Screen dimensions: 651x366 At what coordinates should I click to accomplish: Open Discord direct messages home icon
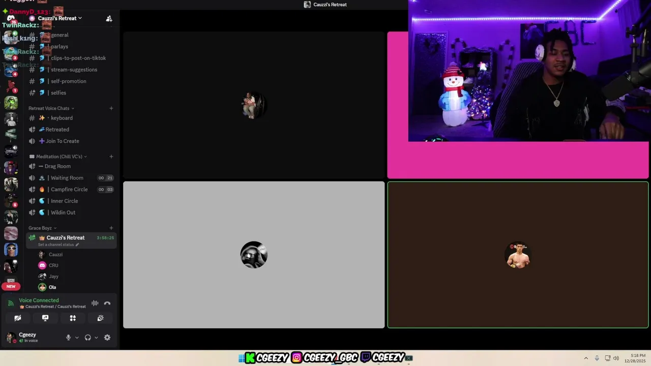click(x=11, y=18)
